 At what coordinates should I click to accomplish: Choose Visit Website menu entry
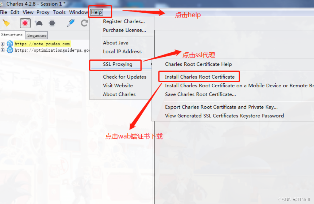click(118, 85)
